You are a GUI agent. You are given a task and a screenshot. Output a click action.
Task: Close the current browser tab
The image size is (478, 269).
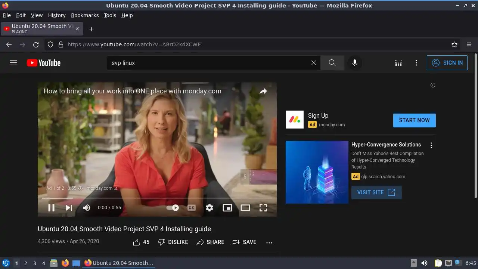(x=77, y=29)
